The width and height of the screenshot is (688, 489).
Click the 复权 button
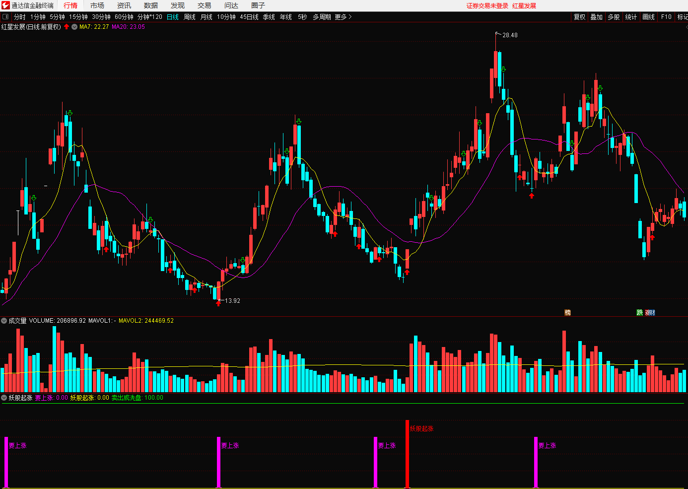(580, 17)
